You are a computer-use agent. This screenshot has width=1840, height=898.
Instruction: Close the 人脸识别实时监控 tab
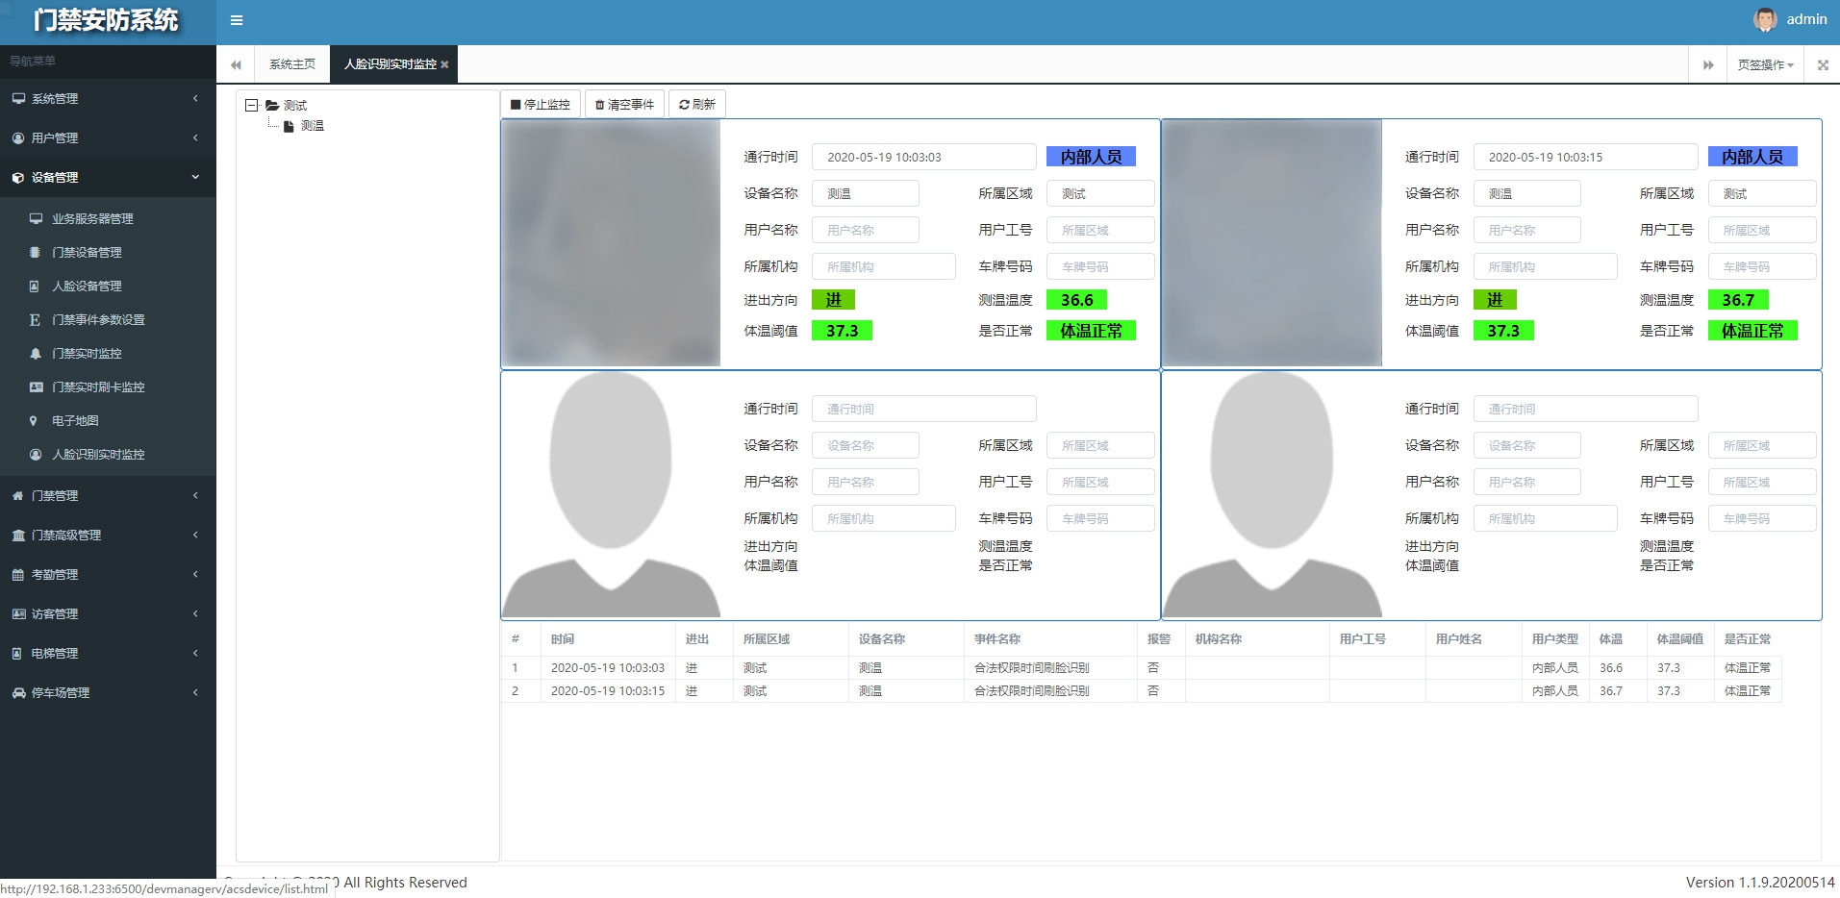pos(444,64)
